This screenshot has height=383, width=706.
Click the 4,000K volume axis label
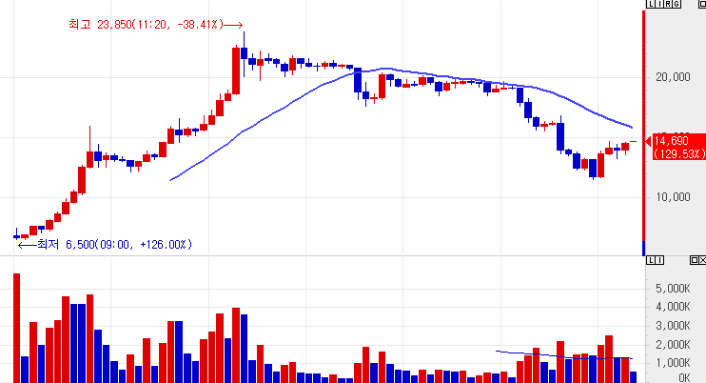click(x=673, y=307)
